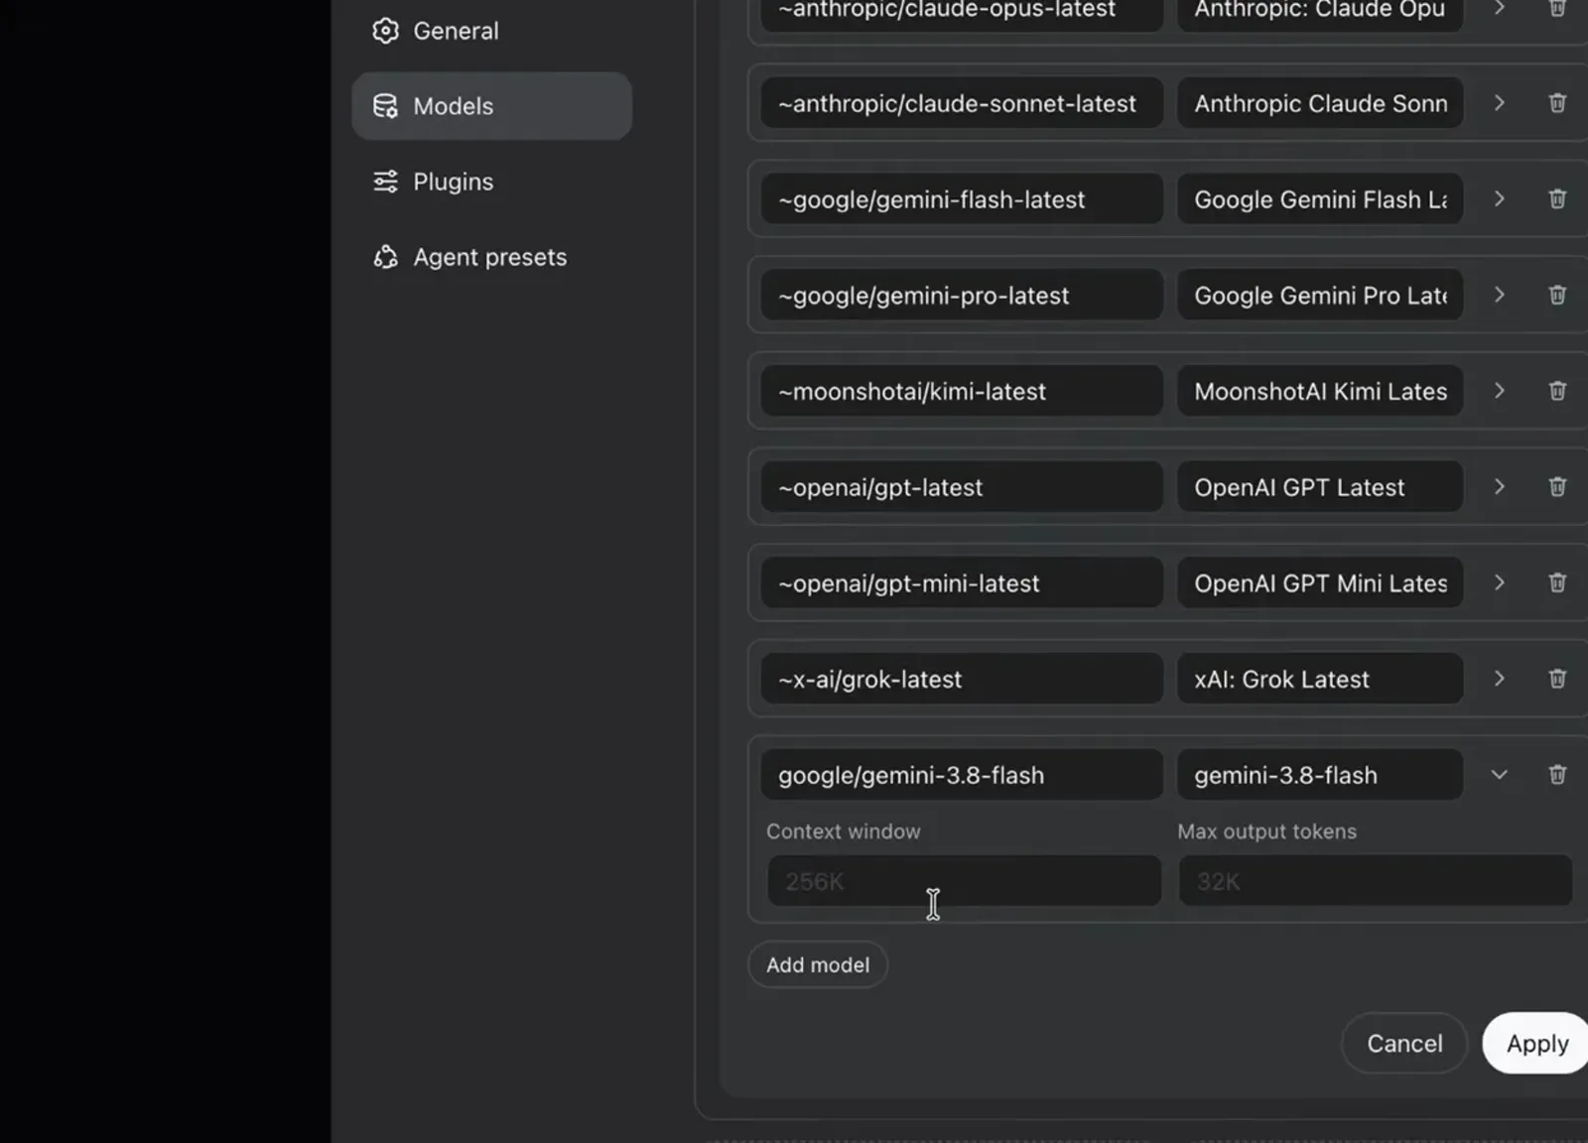Expand the openai/gpt-mini-latest model details
1588x1143 pixels.
pyautogui.click(x=1500, y=583)
